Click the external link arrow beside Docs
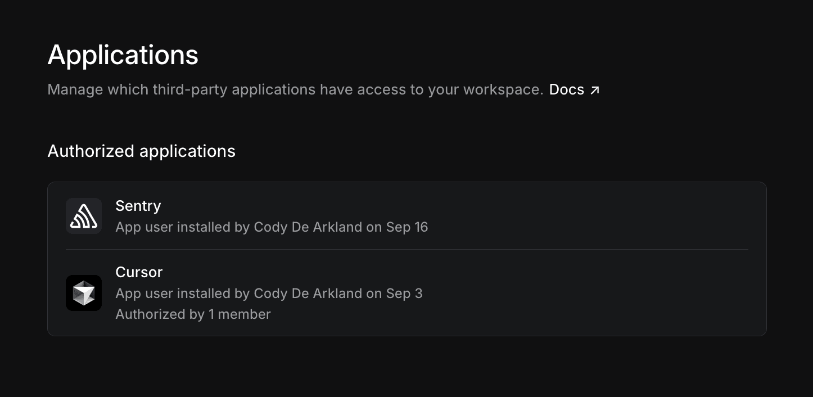Viewport: 813px width, 397px height. (595, 89)
